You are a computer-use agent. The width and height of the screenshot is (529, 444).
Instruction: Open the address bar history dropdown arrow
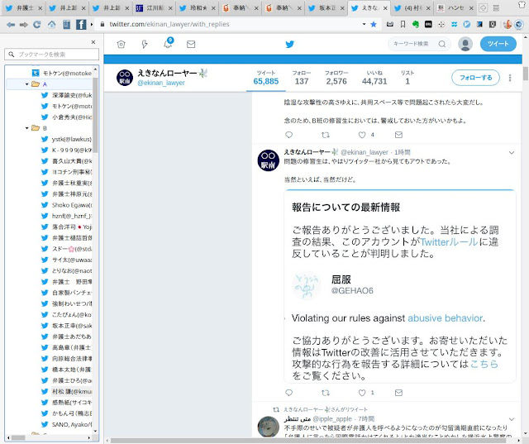(364, 24)
